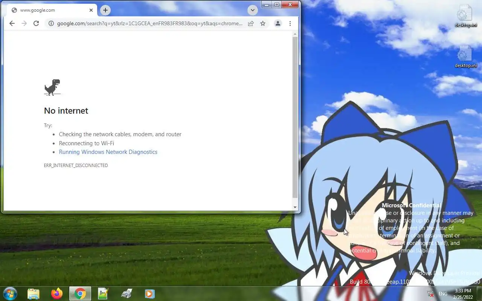Select the top desktop.ini desktop file
The height and width of the screenshot is (301, 482).
(465, 17)
